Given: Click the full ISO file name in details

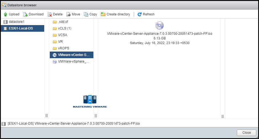Looking at the screenshot, I should (x=159, y=34).
